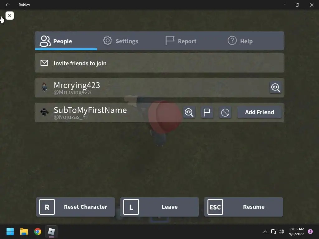
Task: Open network settings from the tray
Action: tap(274, 232)
